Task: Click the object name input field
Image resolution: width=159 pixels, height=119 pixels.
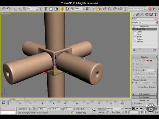Action: [143, 19]
